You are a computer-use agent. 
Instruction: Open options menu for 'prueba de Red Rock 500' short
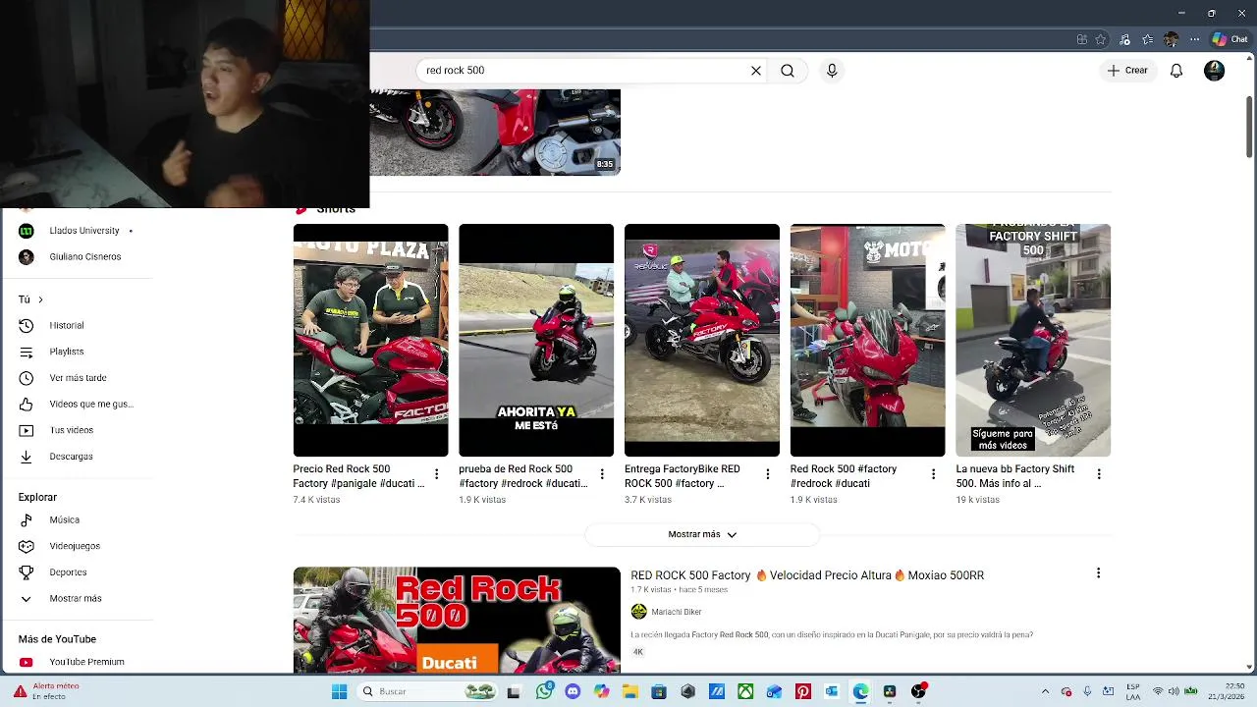point(602,474)
